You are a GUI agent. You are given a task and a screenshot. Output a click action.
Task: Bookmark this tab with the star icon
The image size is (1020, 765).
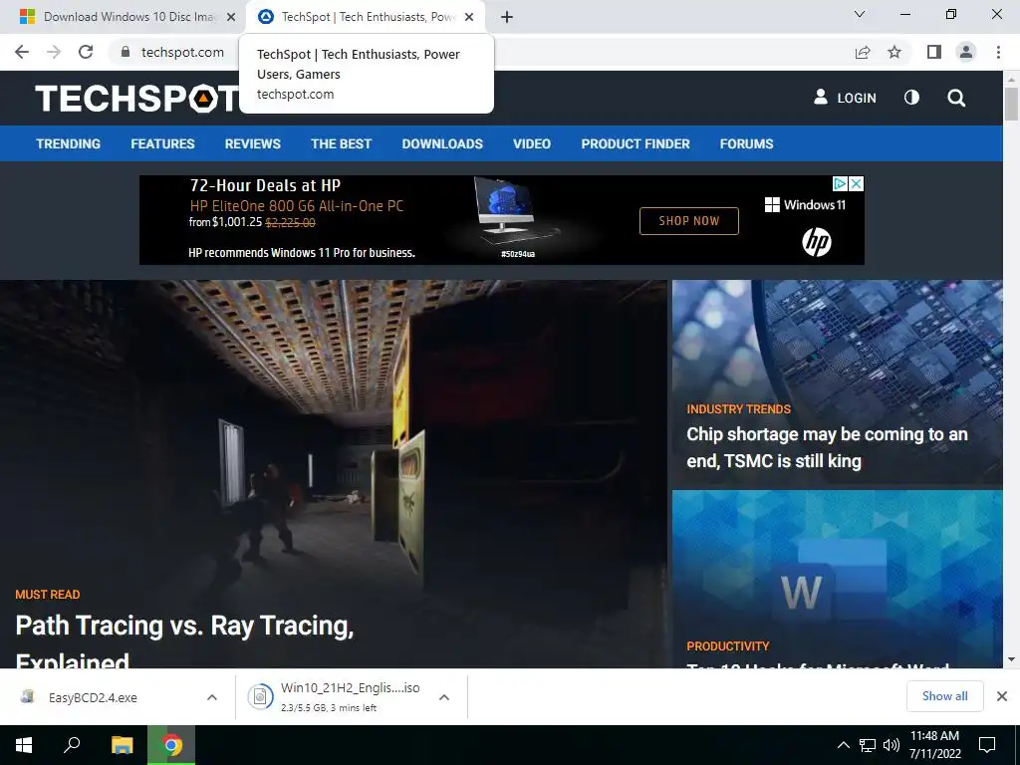[x=894, y=52]
